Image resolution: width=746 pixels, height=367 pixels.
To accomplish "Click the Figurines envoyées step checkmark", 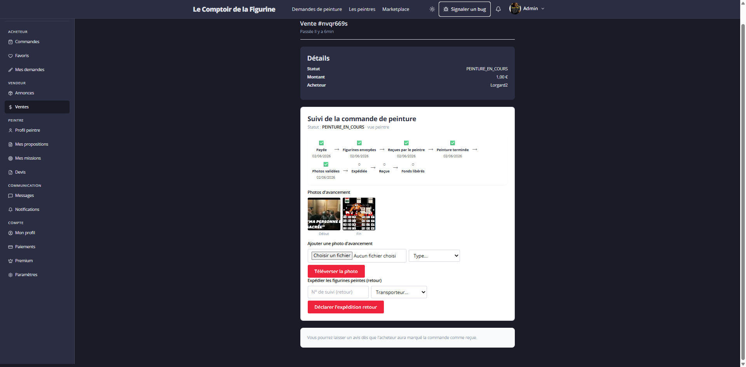I will click(359, 143).
